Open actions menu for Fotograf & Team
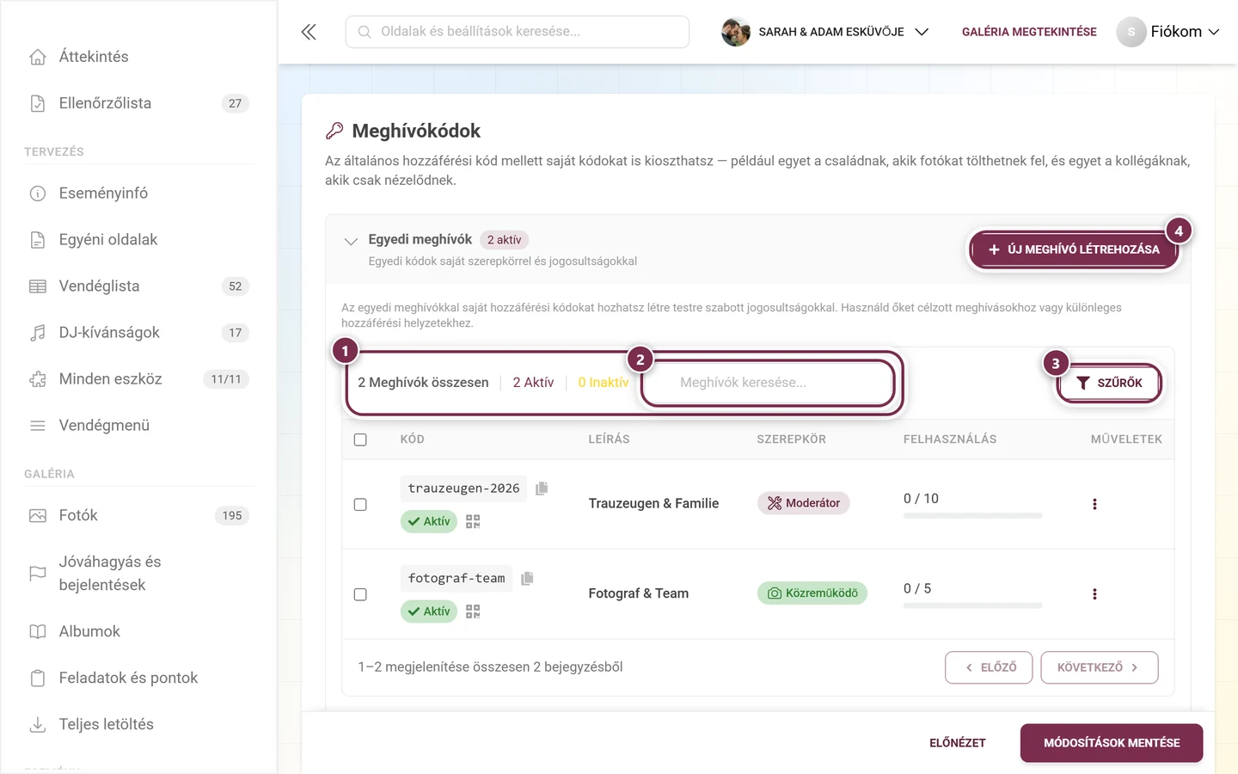Screen dimensions: 1238x774 [x=1094, y=594]
